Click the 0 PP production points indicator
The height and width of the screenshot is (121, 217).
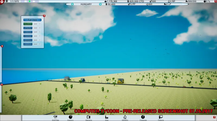(x=132, y=4)
